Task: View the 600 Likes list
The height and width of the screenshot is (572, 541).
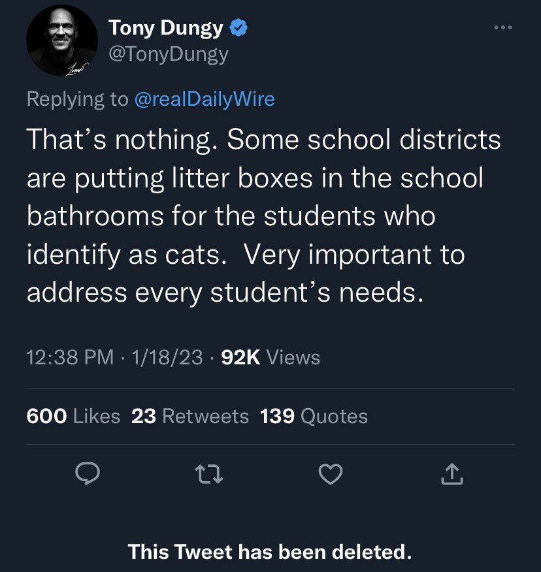Action: pos(73,416)
